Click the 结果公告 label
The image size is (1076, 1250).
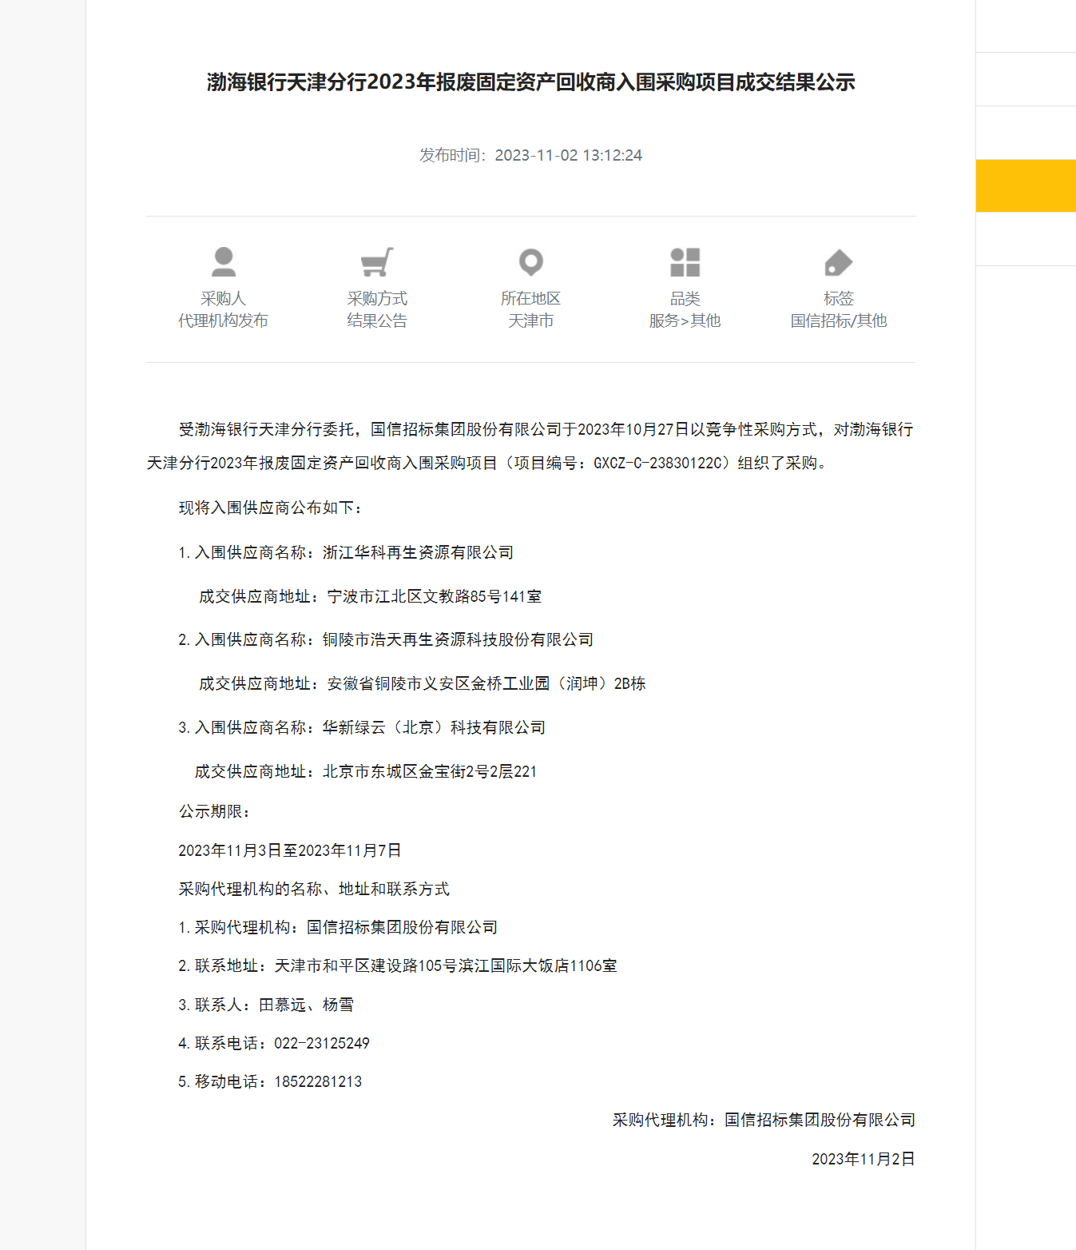377,320
